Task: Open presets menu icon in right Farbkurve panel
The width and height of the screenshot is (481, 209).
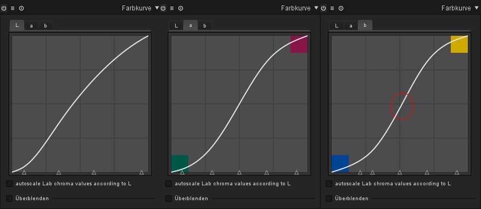Action: (332, 8)
